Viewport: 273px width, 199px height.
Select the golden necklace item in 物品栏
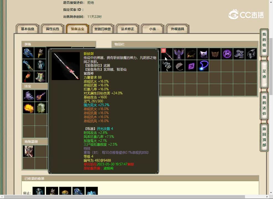click(191, 54)
